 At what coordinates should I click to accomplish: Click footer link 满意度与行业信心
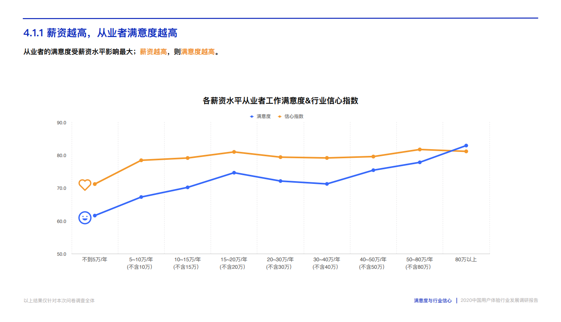(x=433, y=301)
